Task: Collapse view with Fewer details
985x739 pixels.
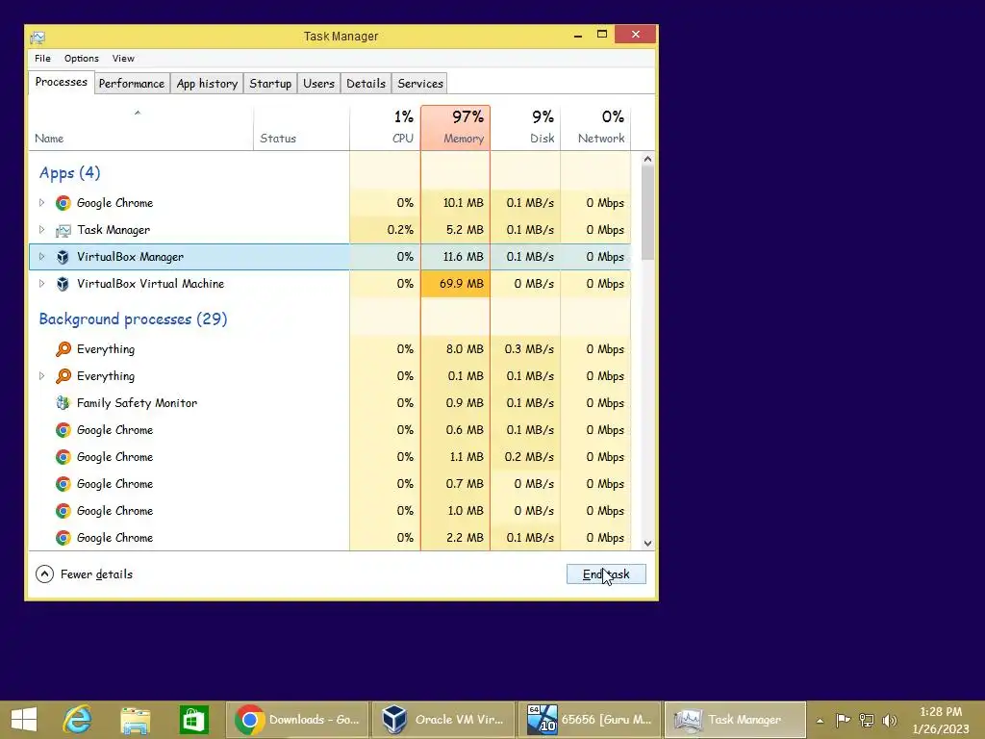Action: (x=85, y=574)
